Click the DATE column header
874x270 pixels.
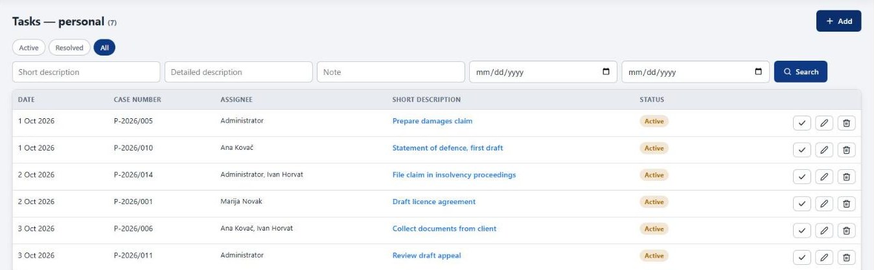click(27, 99)
